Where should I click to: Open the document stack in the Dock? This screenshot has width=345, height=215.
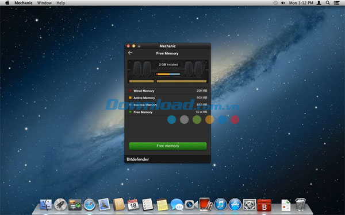[x=286, y=205]
